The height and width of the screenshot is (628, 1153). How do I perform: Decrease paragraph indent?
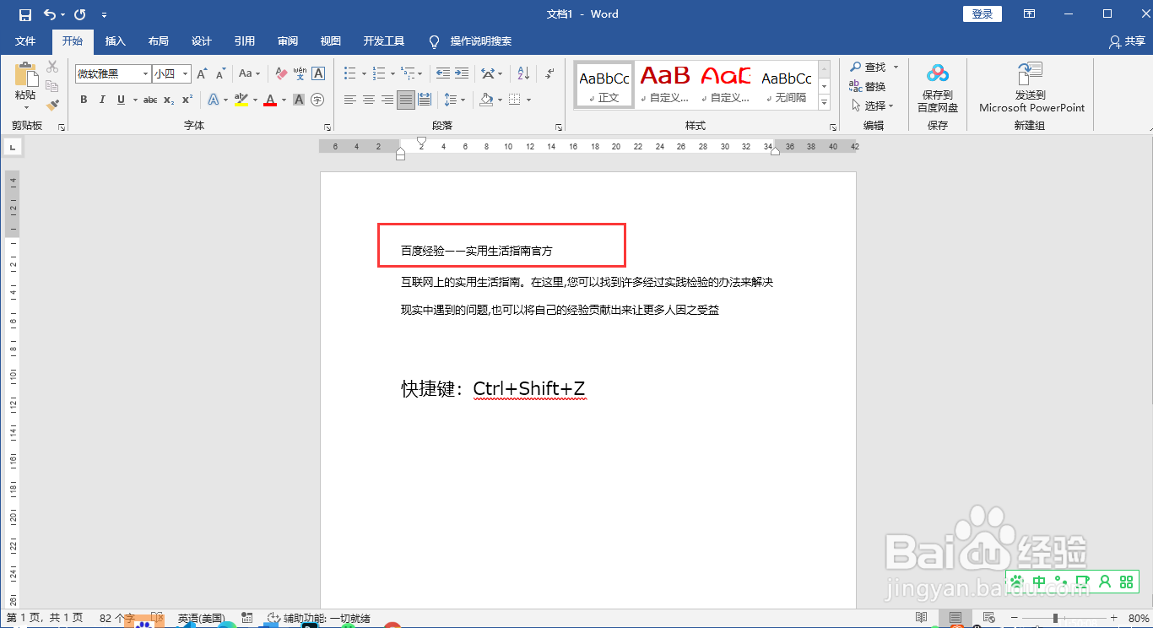pyautogui.click(x=441, y=74)
